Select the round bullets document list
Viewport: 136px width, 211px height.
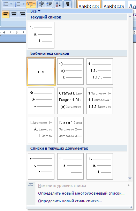click(x=41, y=166)
